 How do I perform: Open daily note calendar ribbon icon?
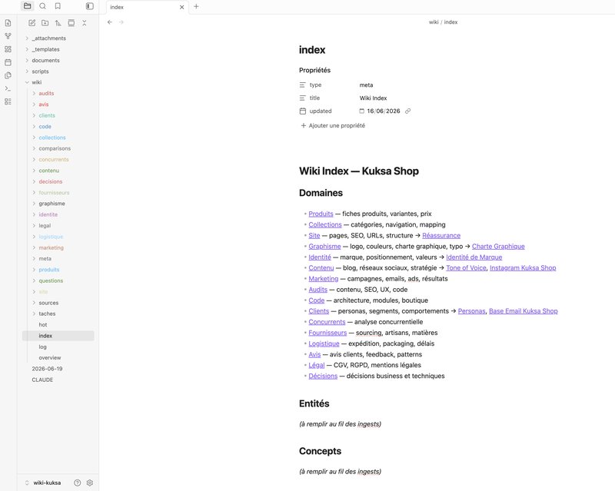click(8, 62)
